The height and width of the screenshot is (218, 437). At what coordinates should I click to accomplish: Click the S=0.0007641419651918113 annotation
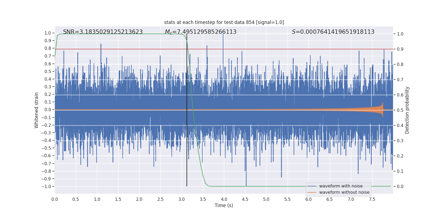(x=333, y=32)
